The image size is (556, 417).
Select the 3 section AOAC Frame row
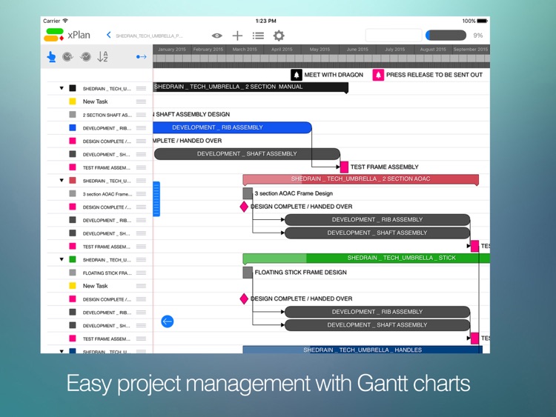pos(97,194)
